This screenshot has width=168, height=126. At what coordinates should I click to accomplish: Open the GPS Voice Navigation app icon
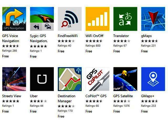(14, 19)
